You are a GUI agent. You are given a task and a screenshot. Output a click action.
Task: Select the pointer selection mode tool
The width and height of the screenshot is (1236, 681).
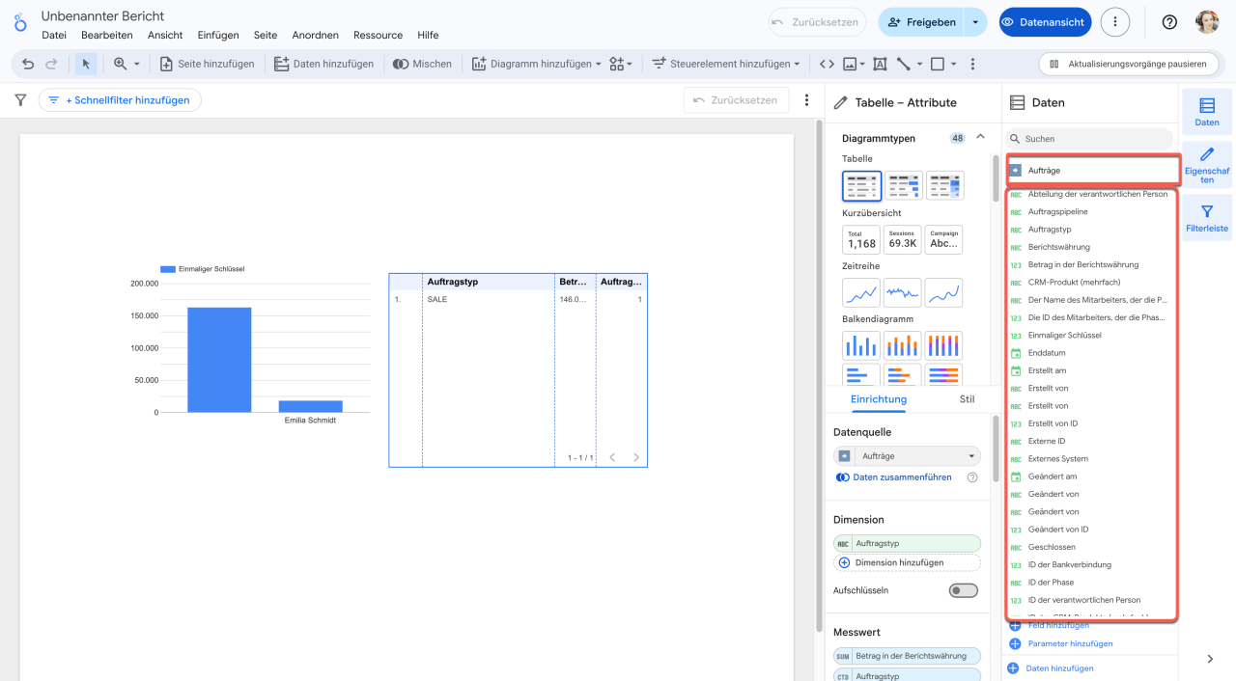(86, 64)
